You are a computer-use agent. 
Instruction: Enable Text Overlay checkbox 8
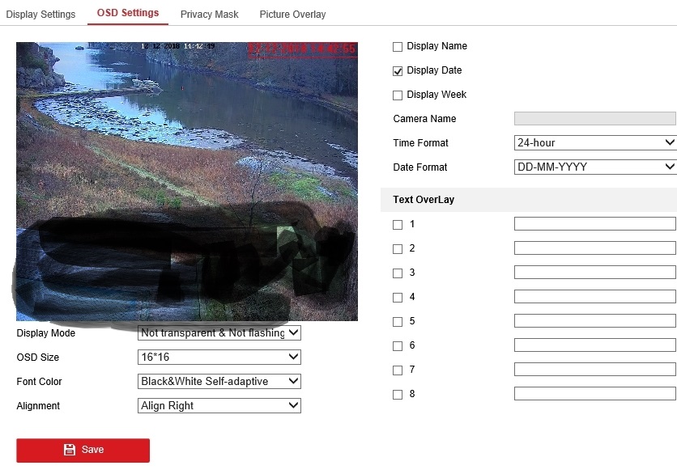[398, 395]
